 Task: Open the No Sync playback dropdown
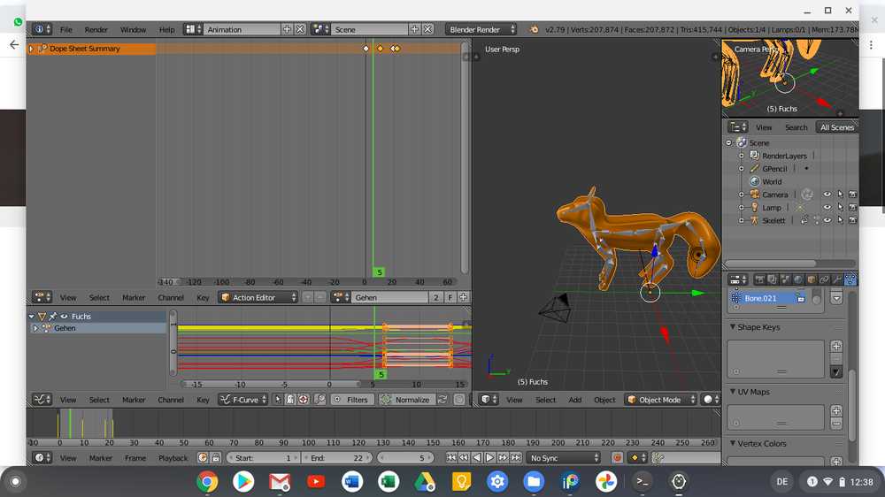point(564,458)
